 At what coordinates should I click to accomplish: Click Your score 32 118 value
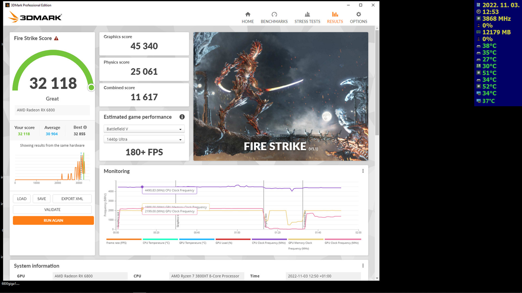[x=24, y=134]
